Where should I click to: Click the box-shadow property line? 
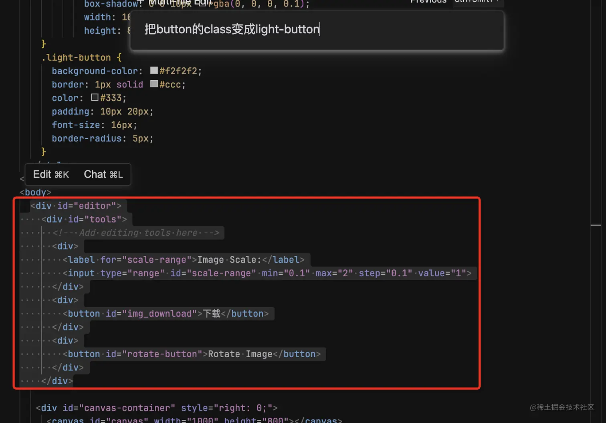196,4
